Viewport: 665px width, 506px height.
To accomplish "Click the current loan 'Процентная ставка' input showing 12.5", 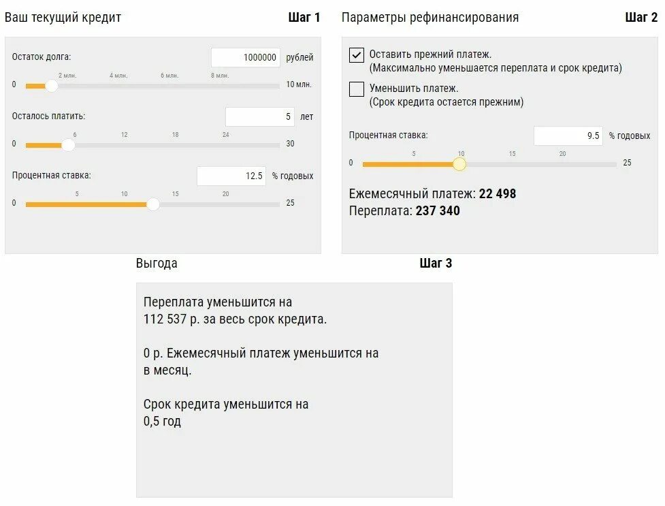I will 231,176.
